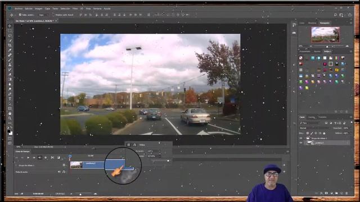Switch to the Ajustes tab
The width and height of the screenshot is (360, 202).
point(317,52)
